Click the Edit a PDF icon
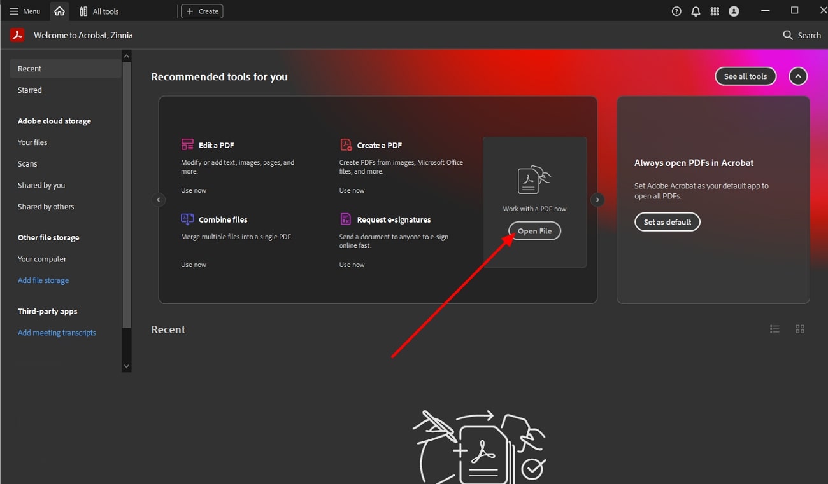The width and height of the screenshot is (828, 484). click(187, 145)
